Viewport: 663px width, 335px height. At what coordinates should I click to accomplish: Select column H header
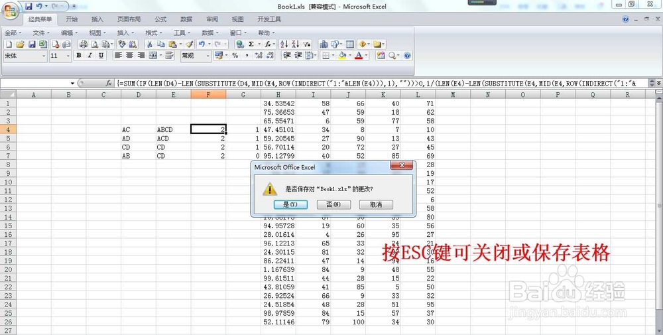pyautogui.click(x=278, y=95)
